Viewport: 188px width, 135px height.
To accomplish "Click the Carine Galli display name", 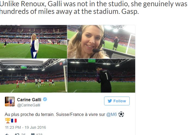I will [29, 99].
